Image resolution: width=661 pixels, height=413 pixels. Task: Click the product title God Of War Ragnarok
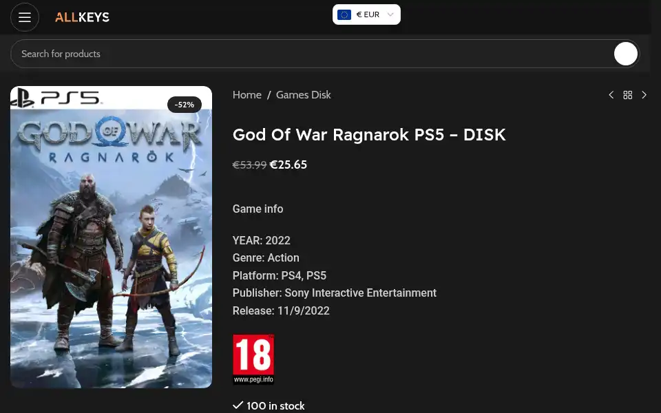369,135
